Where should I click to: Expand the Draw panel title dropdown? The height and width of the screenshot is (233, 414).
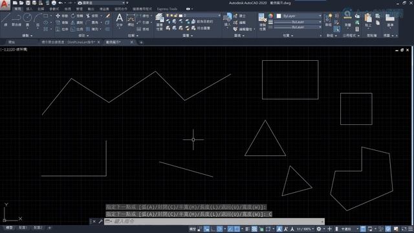tap(27, 36)
